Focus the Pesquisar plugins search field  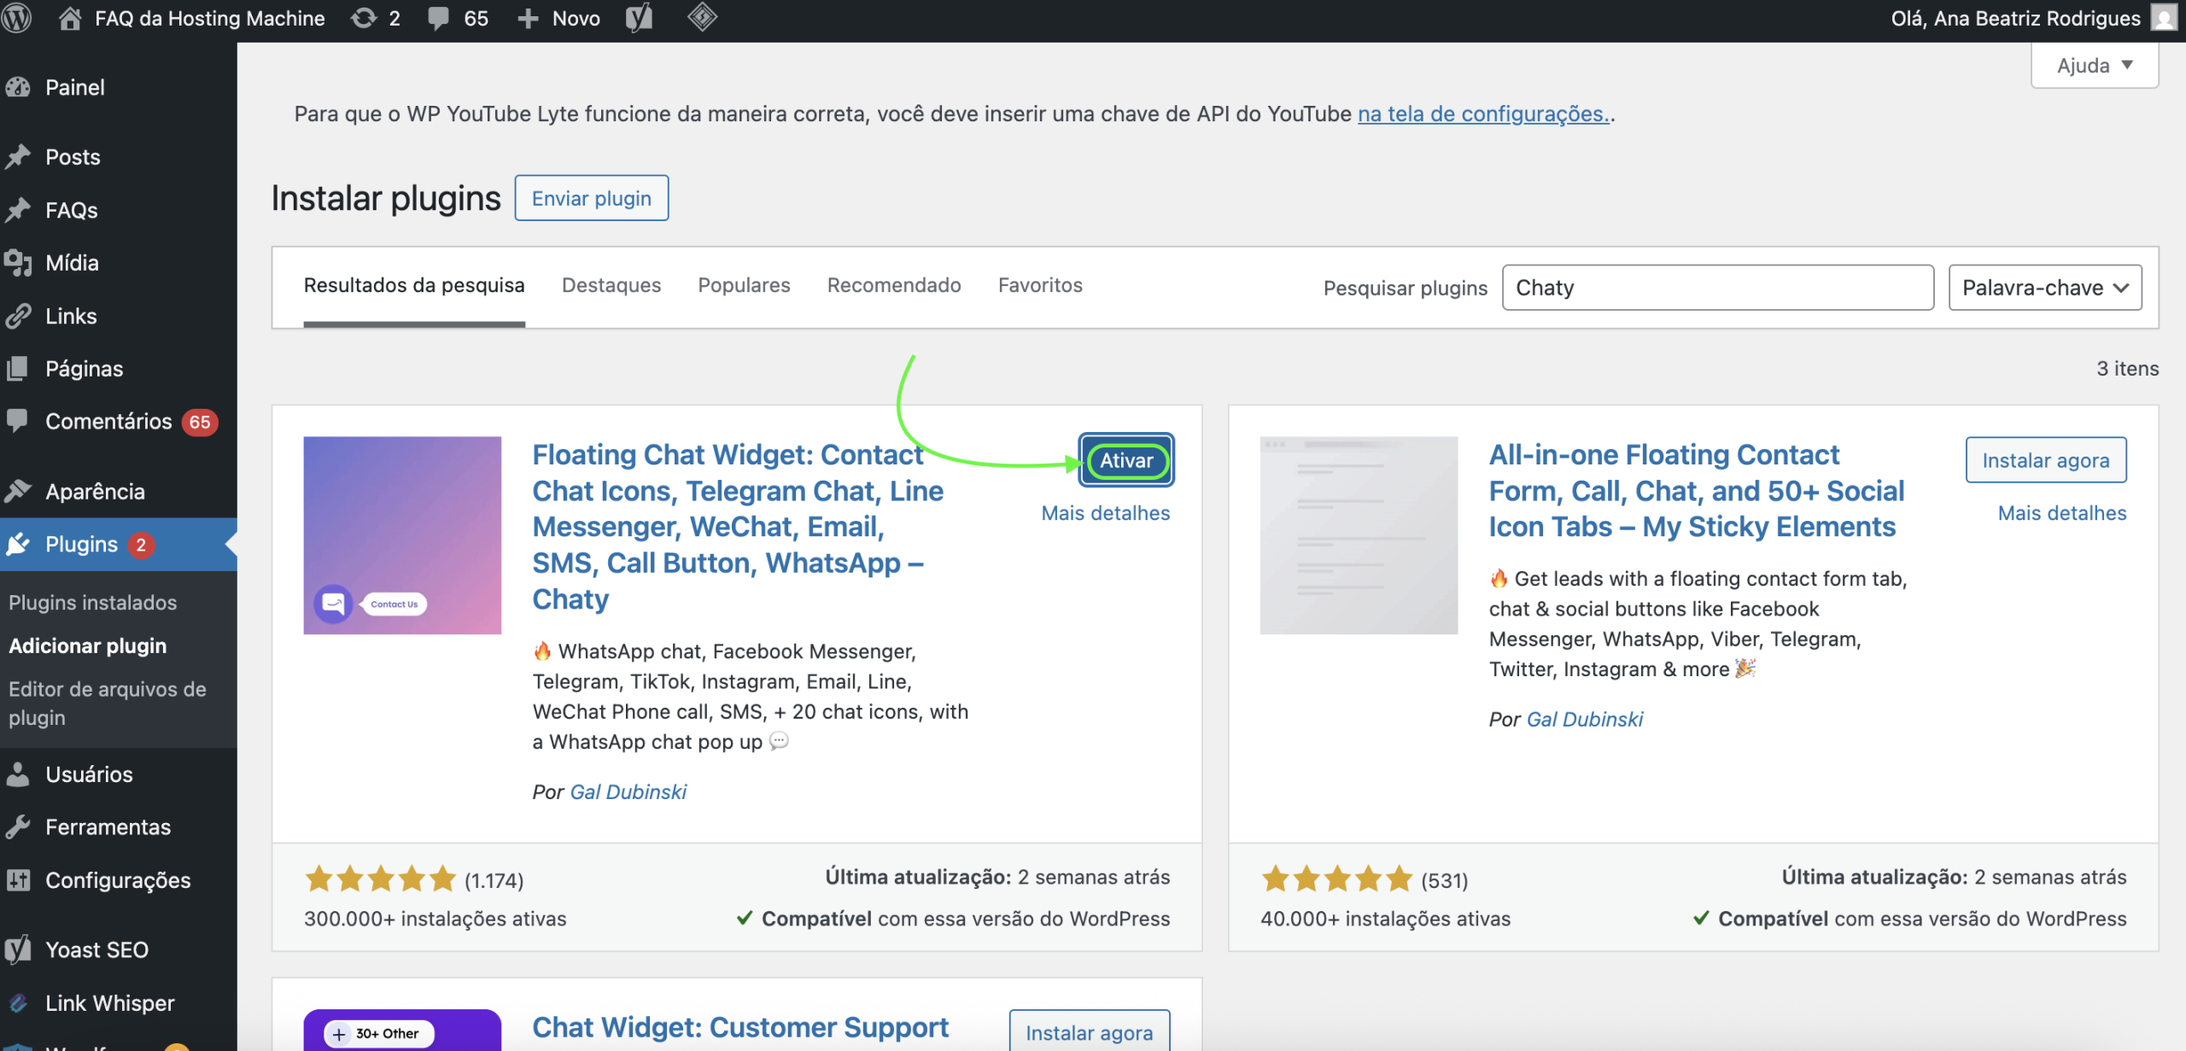click(x=1718, y=288)
